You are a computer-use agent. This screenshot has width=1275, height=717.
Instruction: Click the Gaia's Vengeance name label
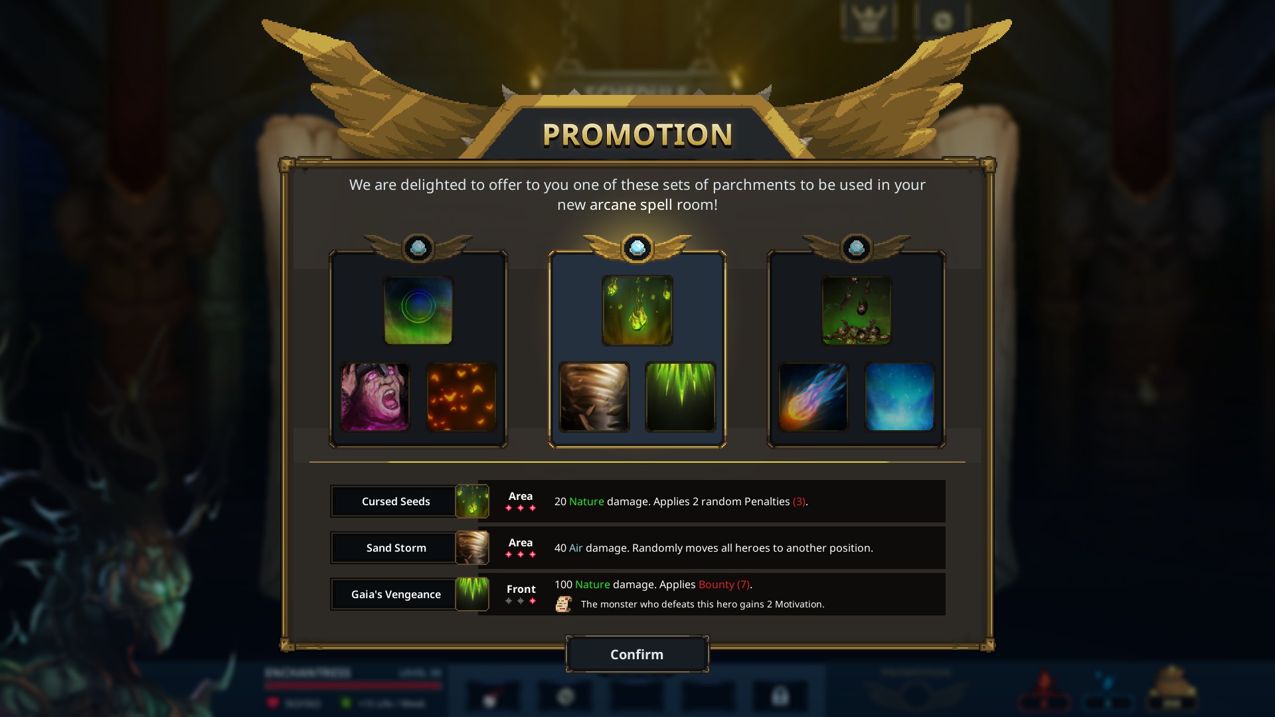(396, 594)
